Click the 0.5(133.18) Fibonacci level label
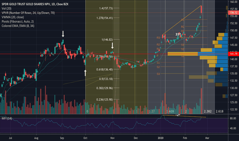Viewport: 239px width, 141px height. click(106, 79)
